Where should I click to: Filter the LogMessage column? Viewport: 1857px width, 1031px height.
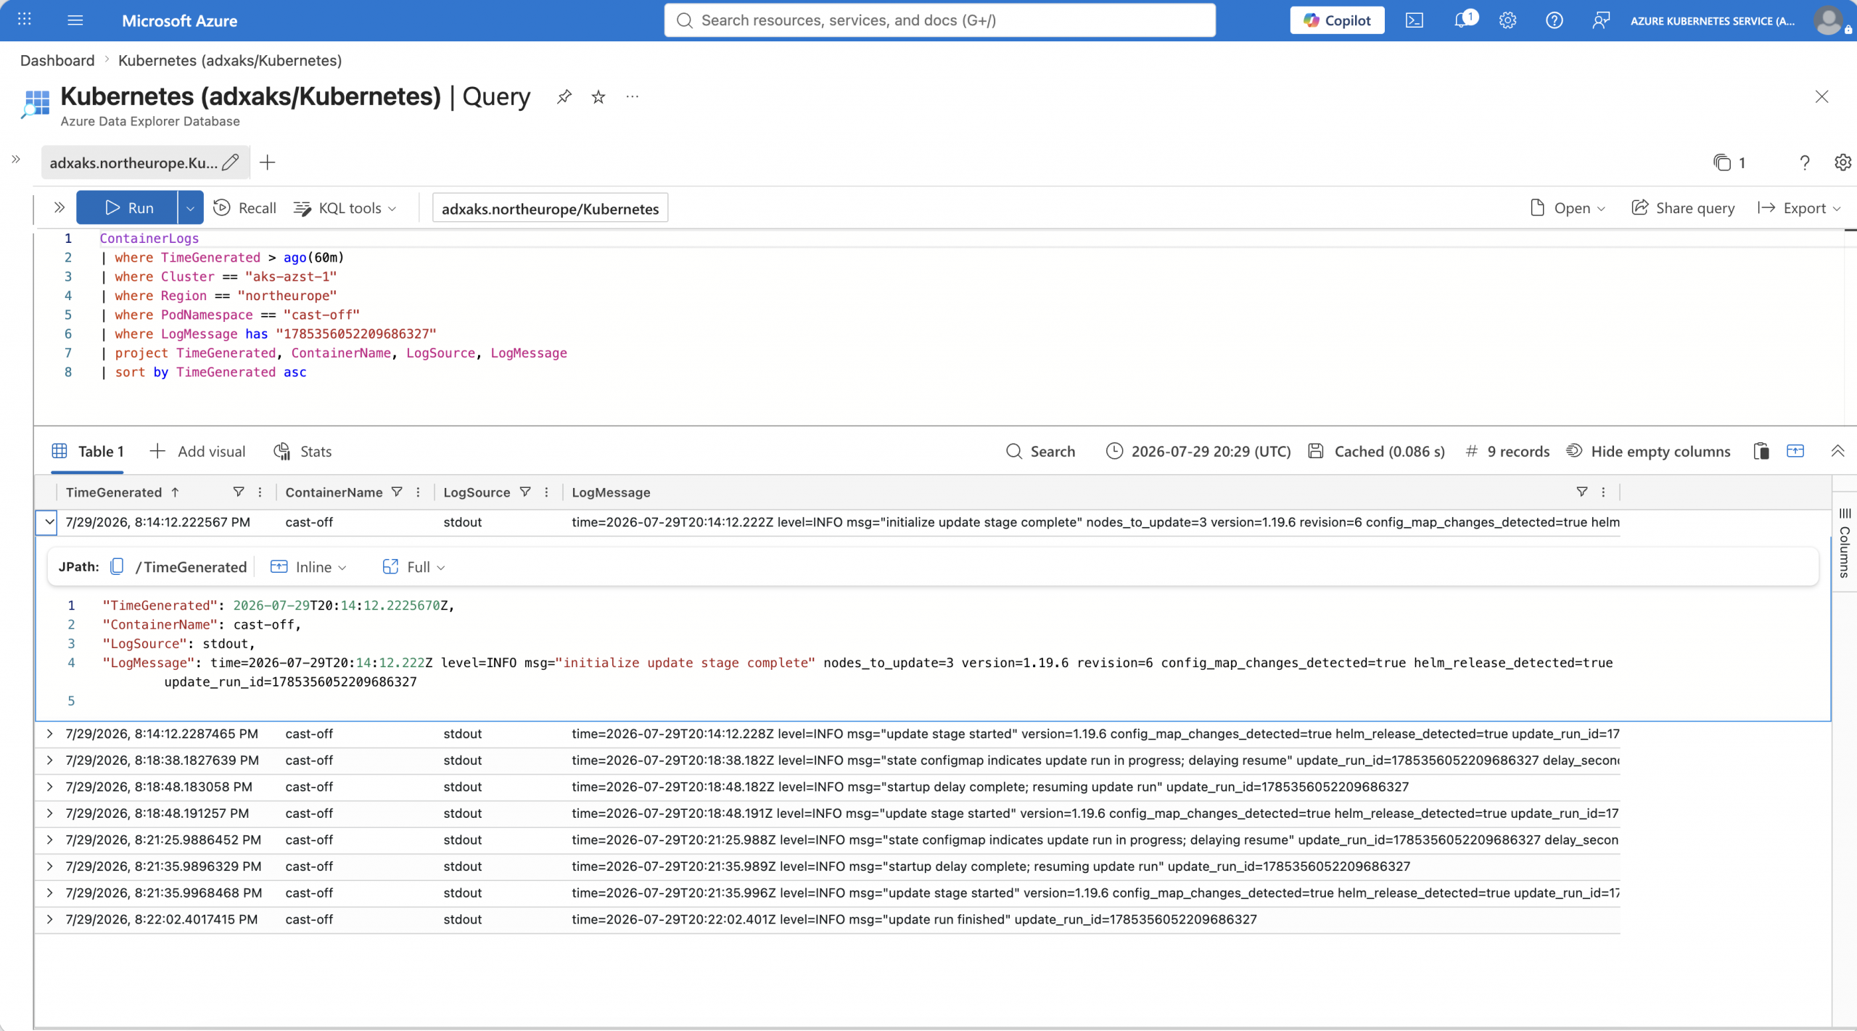tap(1582, 492)
